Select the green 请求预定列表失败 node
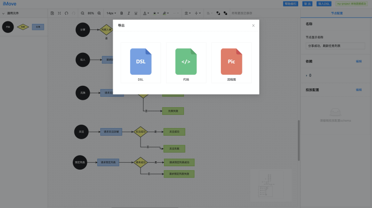Screen dimensions: 372x208 point(179,174)
